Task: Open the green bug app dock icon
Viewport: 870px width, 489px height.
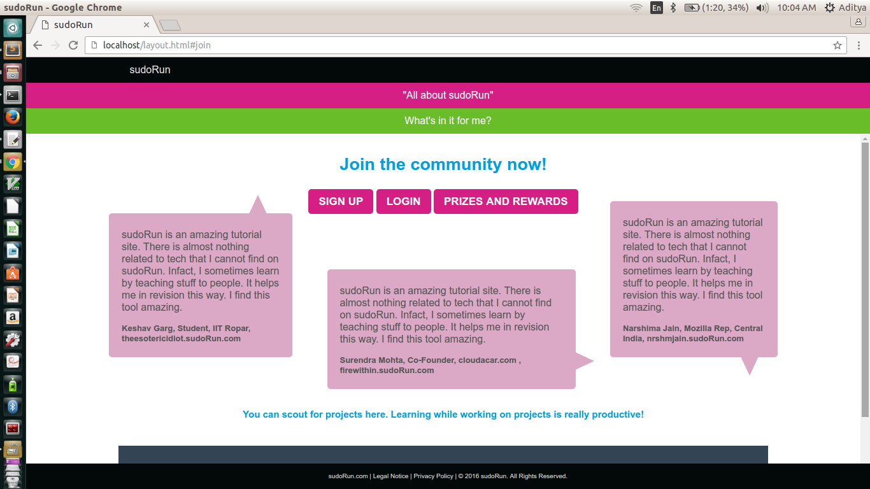Action: pos(13,385)
